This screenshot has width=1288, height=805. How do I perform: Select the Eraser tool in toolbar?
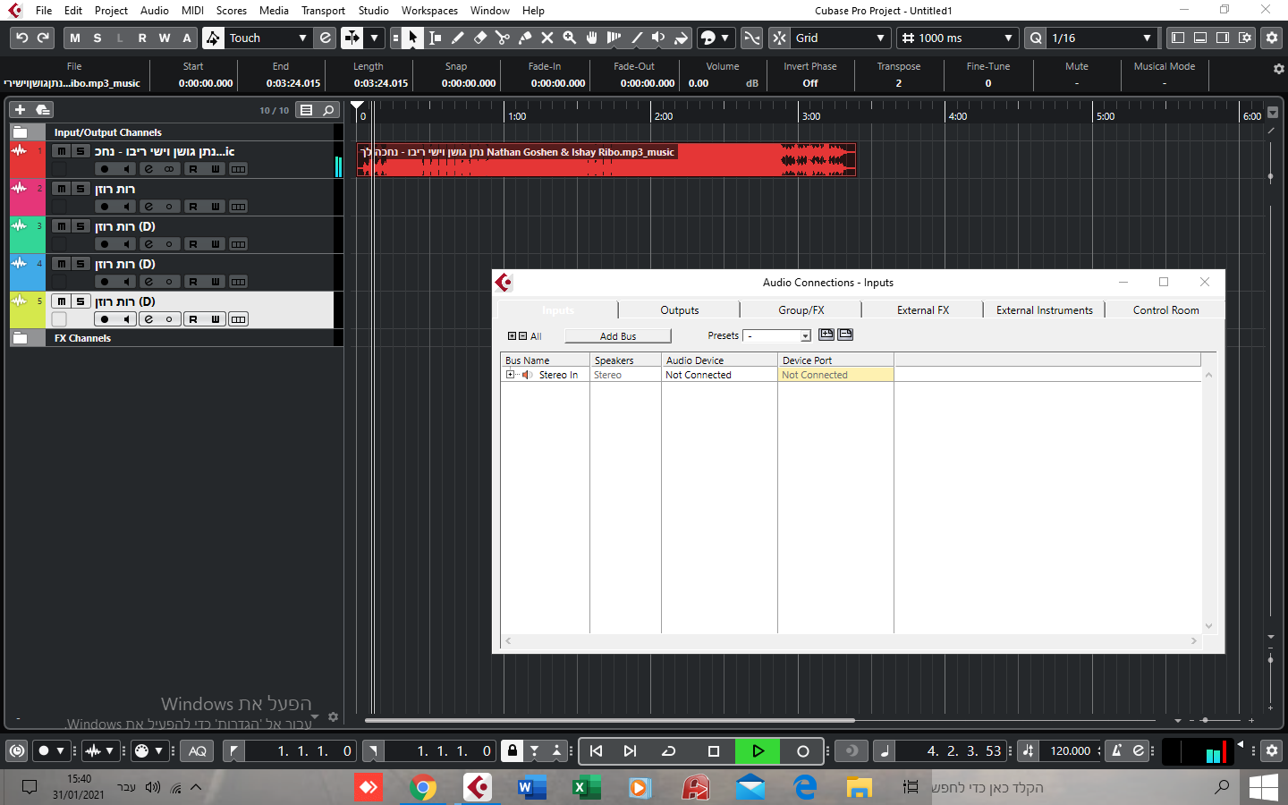[x=480, y=38]
